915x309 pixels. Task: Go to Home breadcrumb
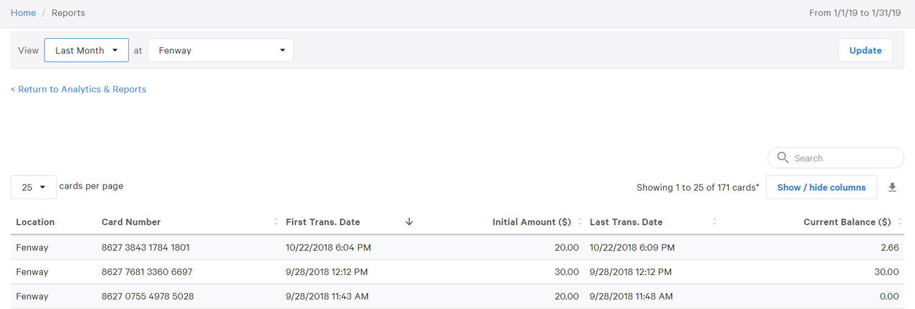coord(23,13)
